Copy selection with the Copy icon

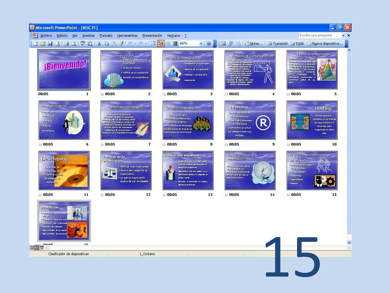click(106, 43)
